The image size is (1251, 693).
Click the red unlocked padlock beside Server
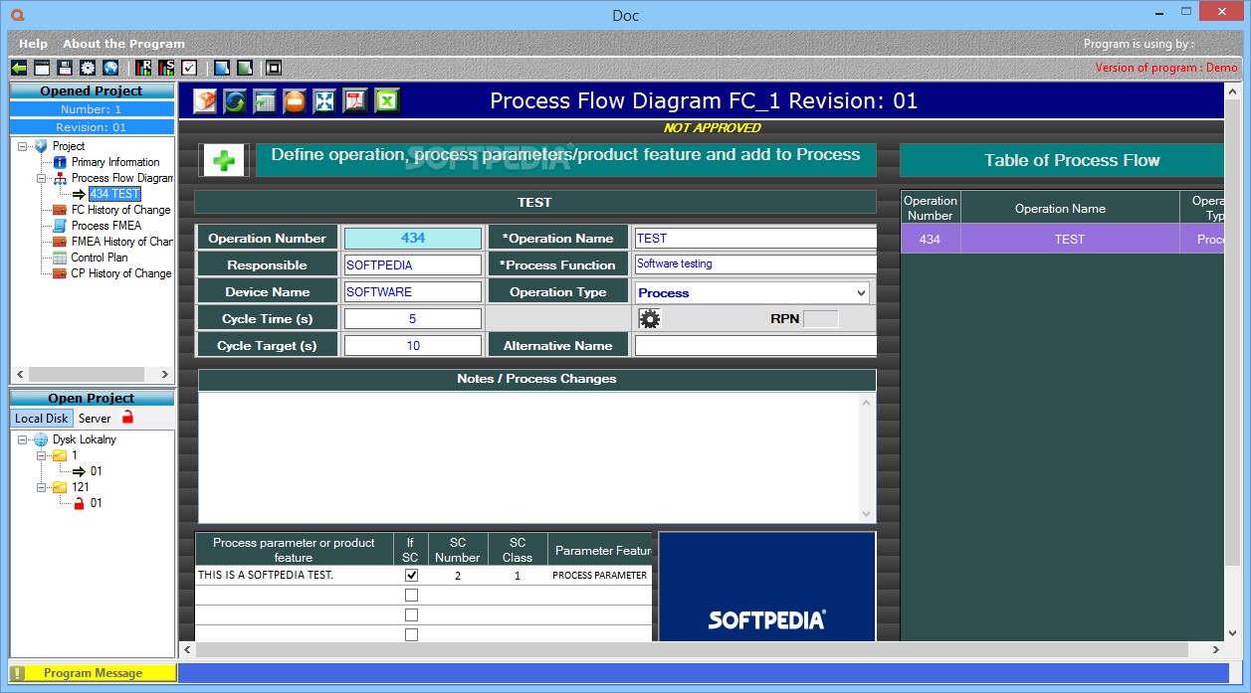click(127, 418)
